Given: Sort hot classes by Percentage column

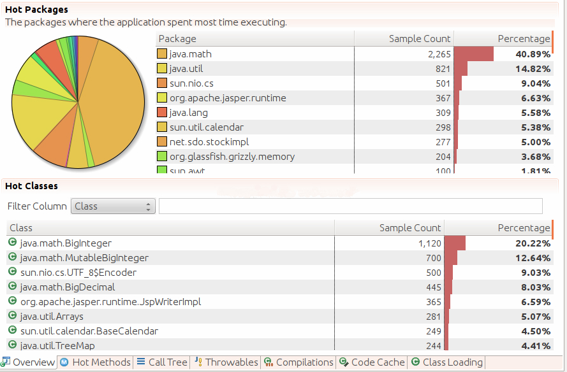Looking at the screenshot, I should (498, 228).
